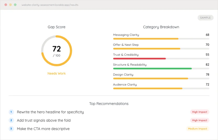Click High Impact tag on hero headline row

[200, 112]
